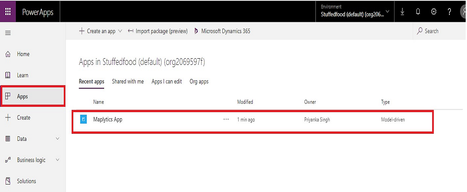
Task: Click the Create an app plus icon
Action: 82,31
